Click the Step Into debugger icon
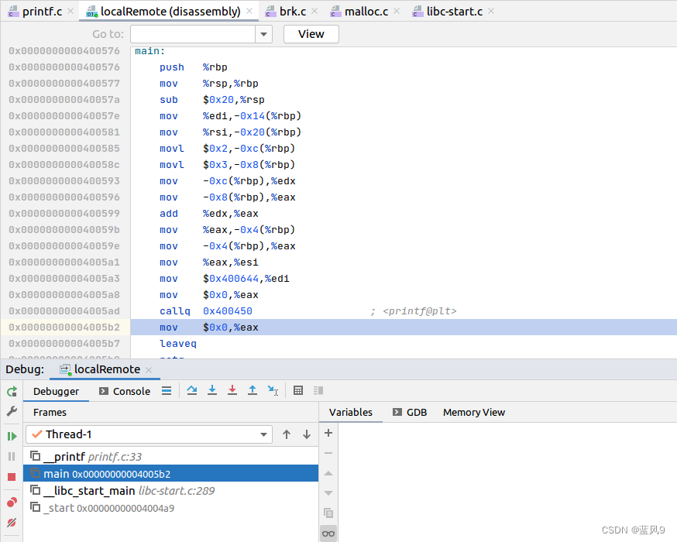 [212, 390]
